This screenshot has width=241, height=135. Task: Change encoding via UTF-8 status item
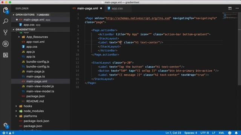click(204, 133)
